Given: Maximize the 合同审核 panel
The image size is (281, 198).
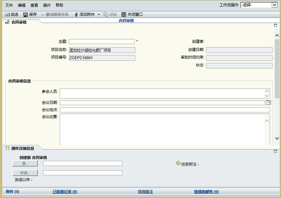Looking at the screenshot, I should (276, 25).
